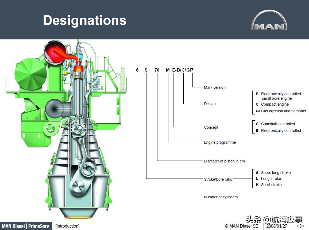Select the 'Designations' slide title
Viewport: 309px width, 230px height.
(x=85, y=20)
